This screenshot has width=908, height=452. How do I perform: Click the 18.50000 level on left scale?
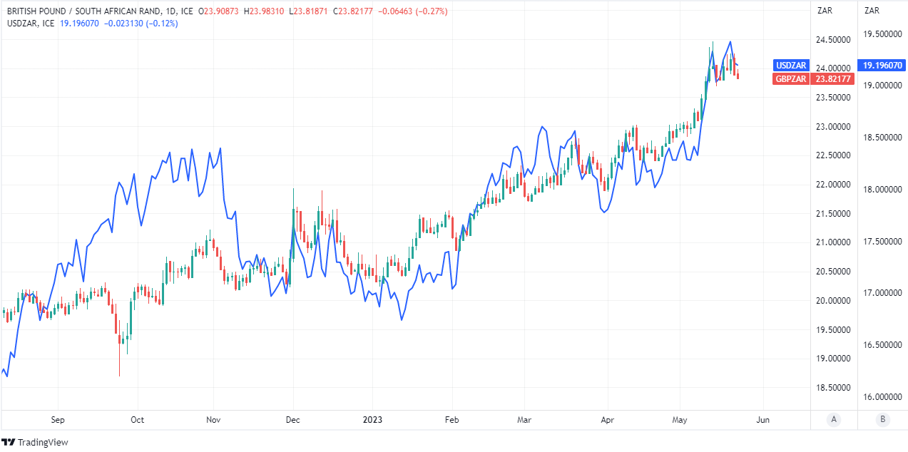tap(834, 388)
